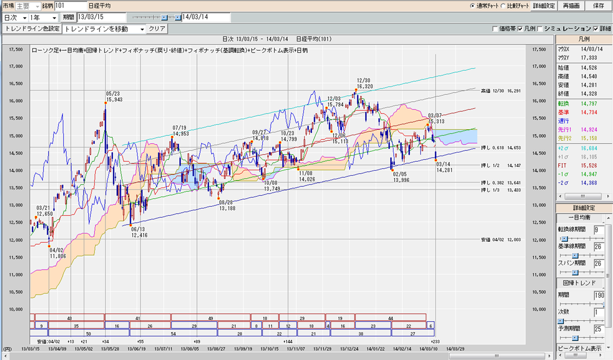Click the 詳細設定 panel header
The height and width of the screenshot is (360, 613).
coord(584,208)
